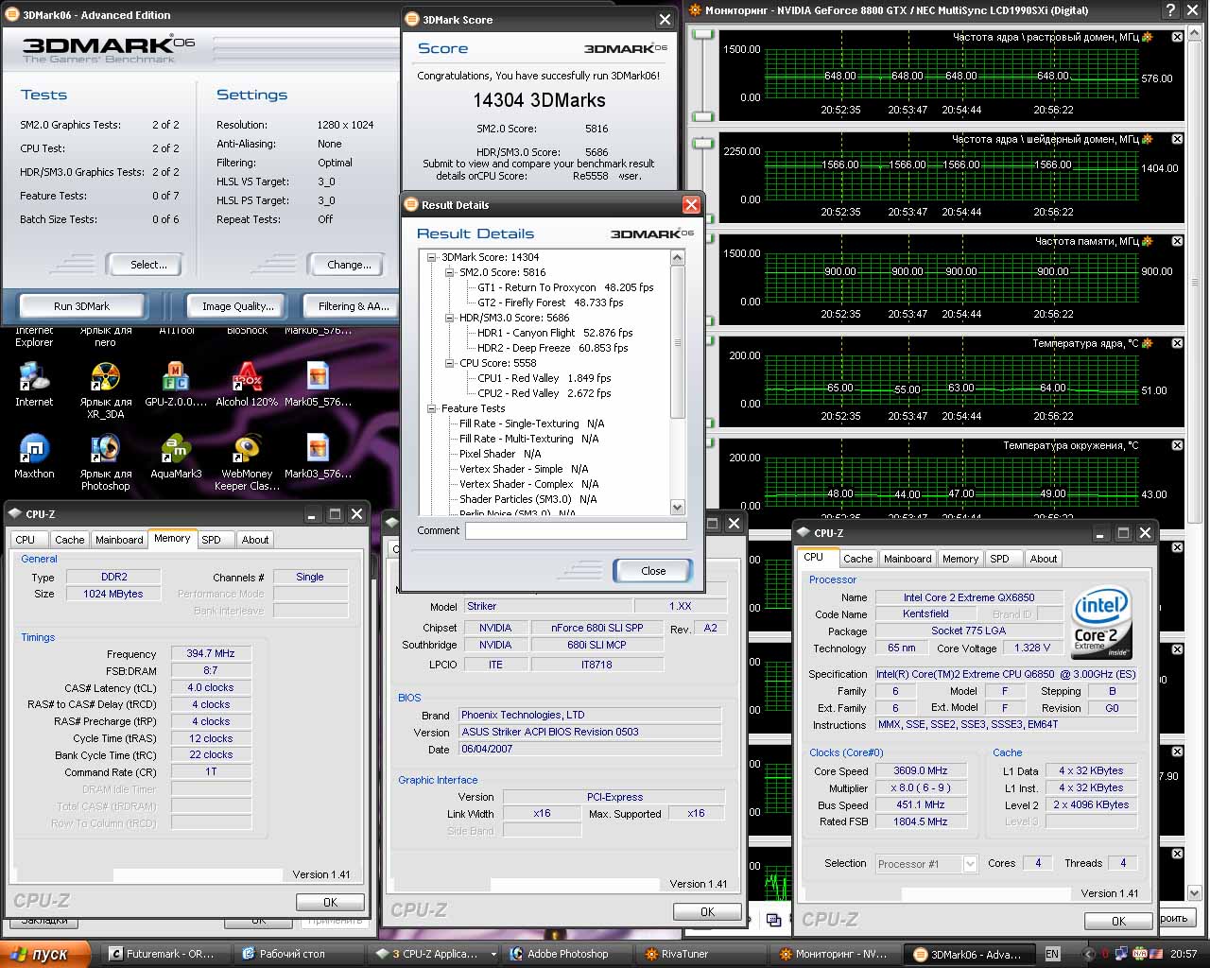Open setup icon for shader domain core clock graph
This screenshot has height=968, width=1210.
coord(1148,139)
